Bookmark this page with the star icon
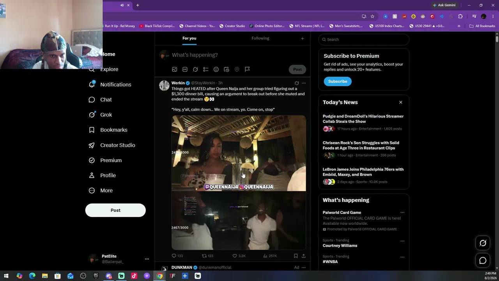This screenshot has width=499, height=281. point(372,16)
